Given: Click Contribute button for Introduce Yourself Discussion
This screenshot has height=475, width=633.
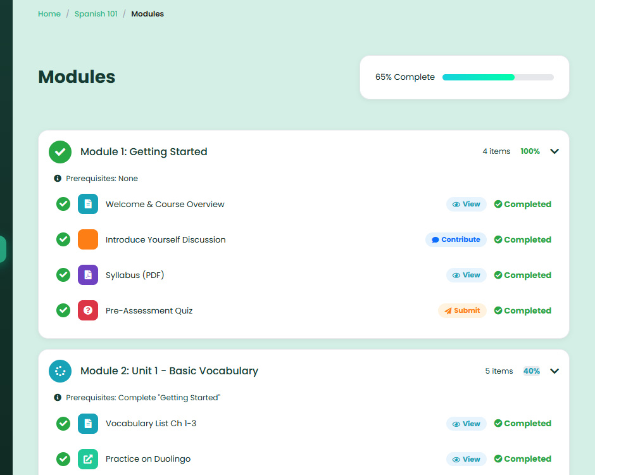Looking at the screenshot, I should click(x=456, y=239).
